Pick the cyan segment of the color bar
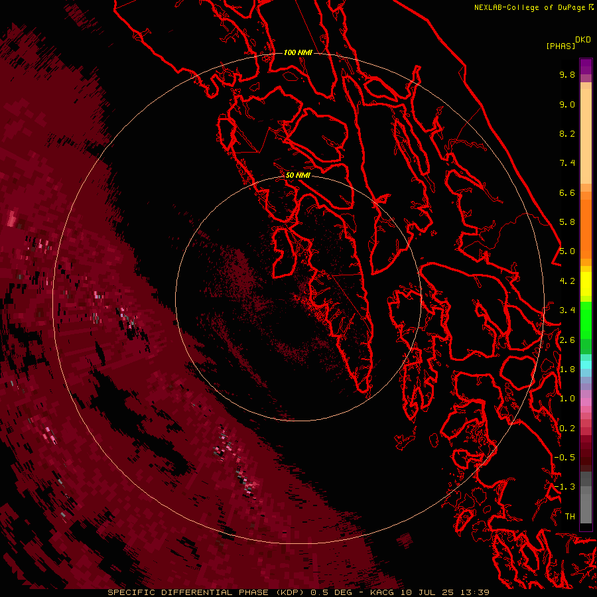The width and height of the screenshot is (597, 597). point(586,364)
